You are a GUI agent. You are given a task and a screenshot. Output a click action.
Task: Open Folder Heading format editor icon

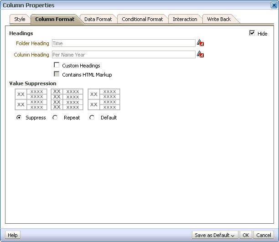[200, 43]
